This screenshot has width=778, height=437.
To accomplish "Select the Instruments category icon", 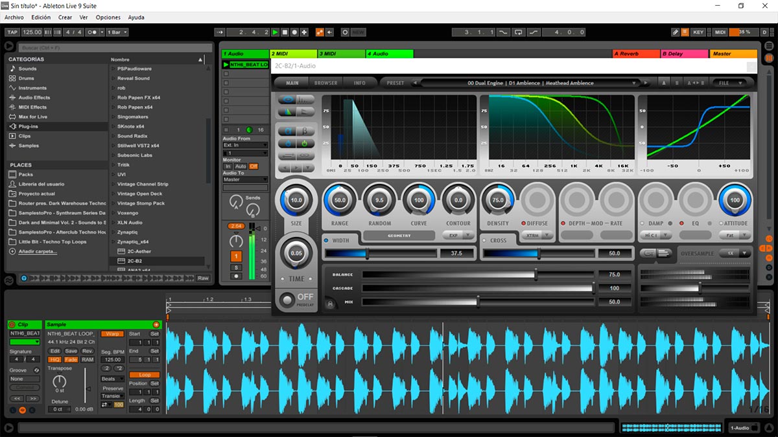I will 13,88.
